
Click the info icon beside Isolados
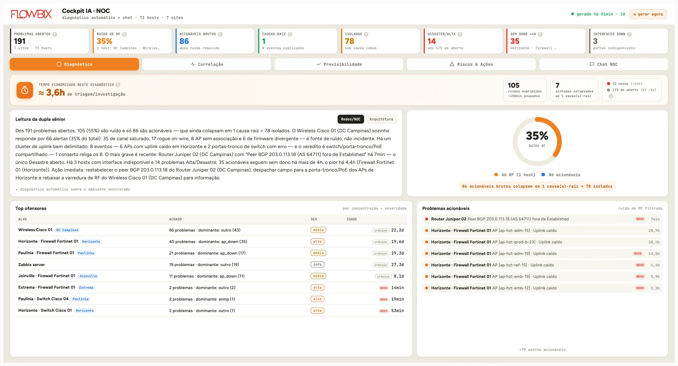click(x=366, y=34)
